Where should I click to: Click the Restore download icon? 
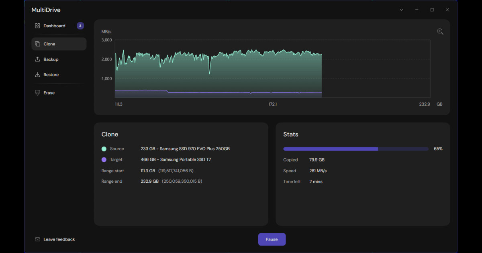[x=37, y=75]
